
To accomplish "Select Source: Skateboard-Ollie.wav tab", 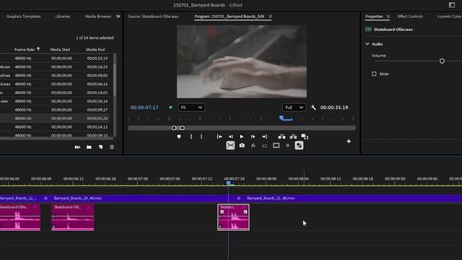I will click(x=154, y=17).
